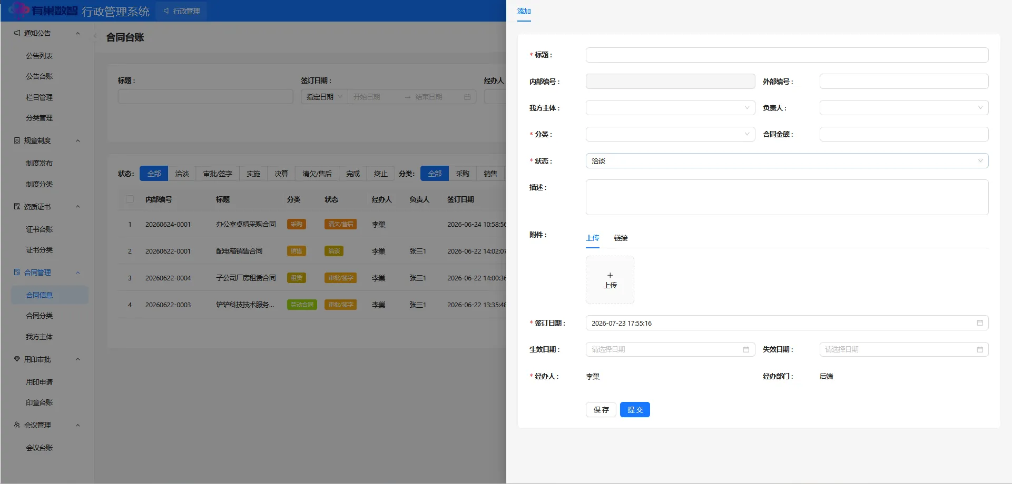
Task: Filter status by 洽谈 tab
Action: pos(182,174)
